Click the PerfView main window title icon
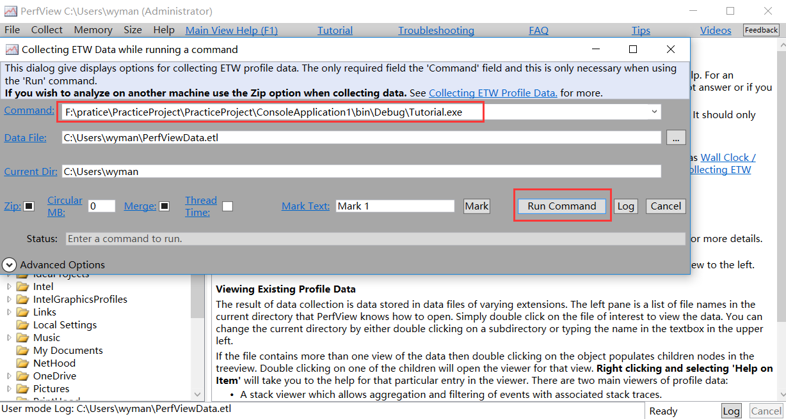This screenshot has height=419, width=786. click(10, 11)
